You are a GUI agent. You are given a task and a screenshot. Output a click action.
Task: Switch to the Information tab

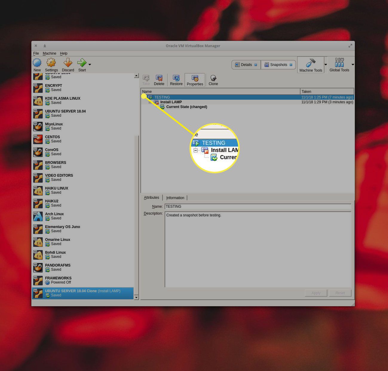(175, 198)
